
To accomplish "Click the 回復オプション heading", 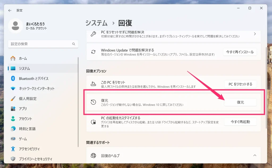I will [96, 71].
